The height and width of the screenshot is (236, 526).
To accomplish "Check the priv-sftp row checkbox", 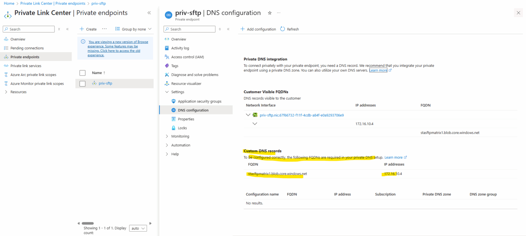I will [x=82, y=83].
